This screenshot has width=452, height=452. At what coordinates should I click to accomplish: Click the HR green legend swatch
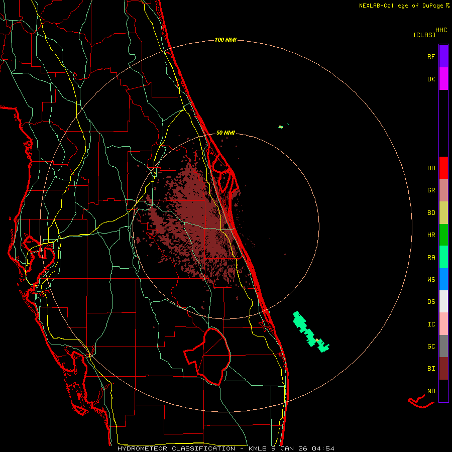point(443,235)
